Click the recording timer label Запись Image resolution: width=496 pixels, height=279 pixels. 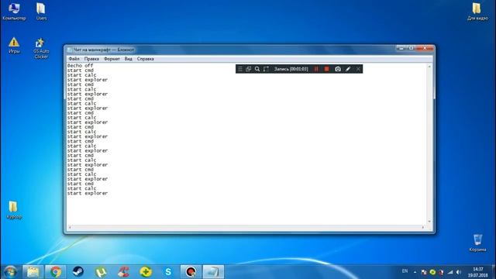click(x=291, y=69)
